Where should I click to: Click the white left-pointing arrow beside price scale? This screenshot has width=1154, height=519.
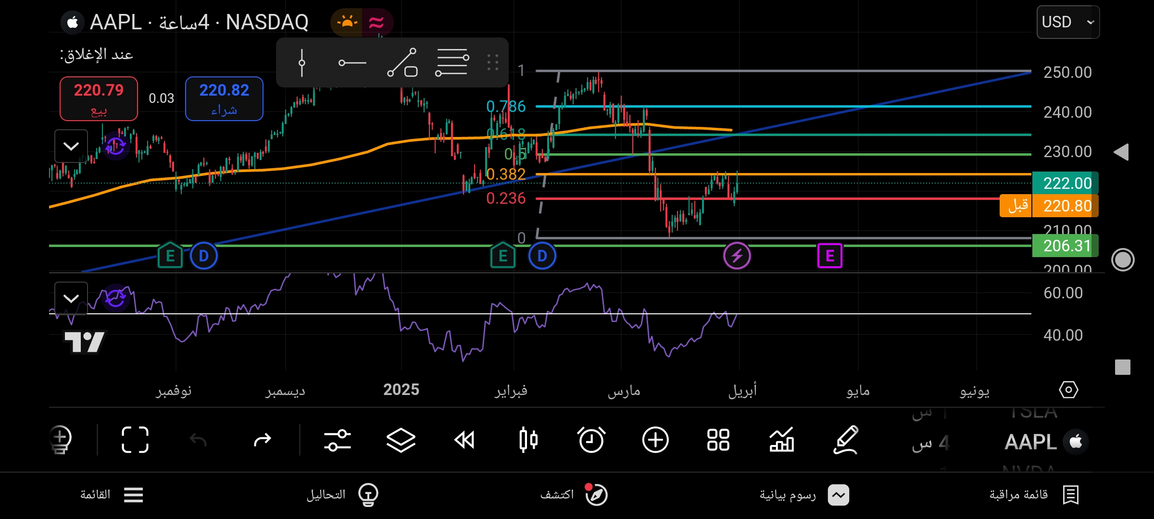click(1121, 152)
